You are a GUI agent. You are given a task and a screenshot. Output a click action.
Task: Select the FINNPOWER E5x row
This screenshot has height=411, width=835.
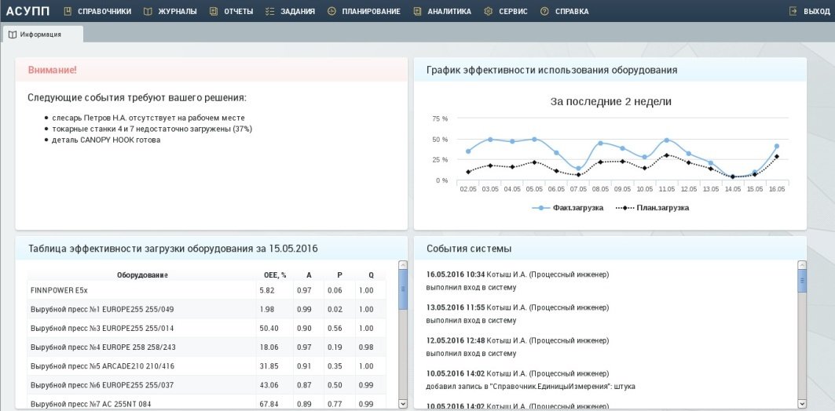[207, 290]
